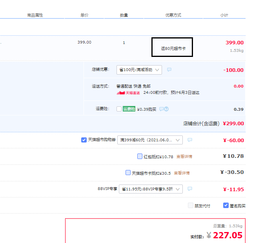Click the green 运费险 badge icon
Viewport: 253px width, 243px height.
[x=129, y=109]
